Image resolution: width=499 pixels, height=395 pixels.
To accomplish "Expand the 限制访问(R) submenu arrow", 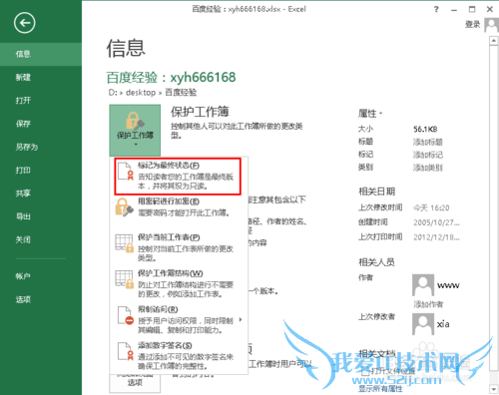I will pos(241,319).
